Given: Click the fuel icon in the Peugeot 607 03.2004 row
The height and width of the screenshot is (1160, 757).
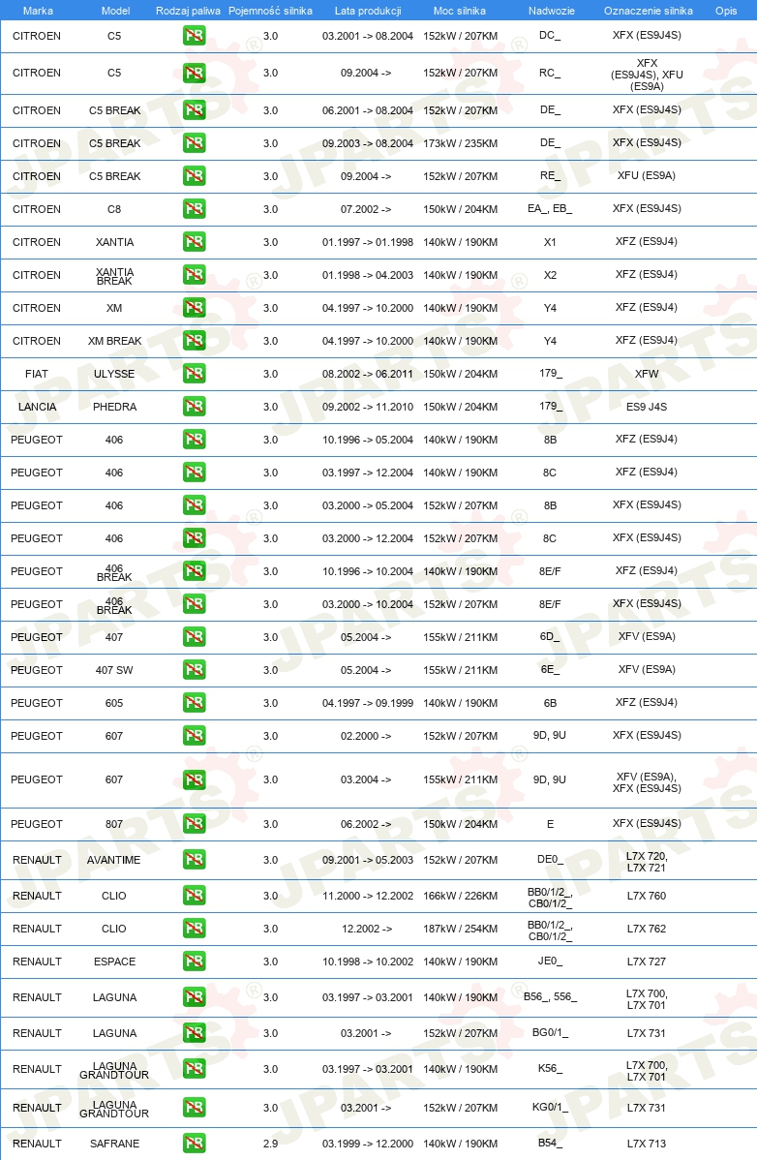Looking at the screenshot, I should pos(195,779).
